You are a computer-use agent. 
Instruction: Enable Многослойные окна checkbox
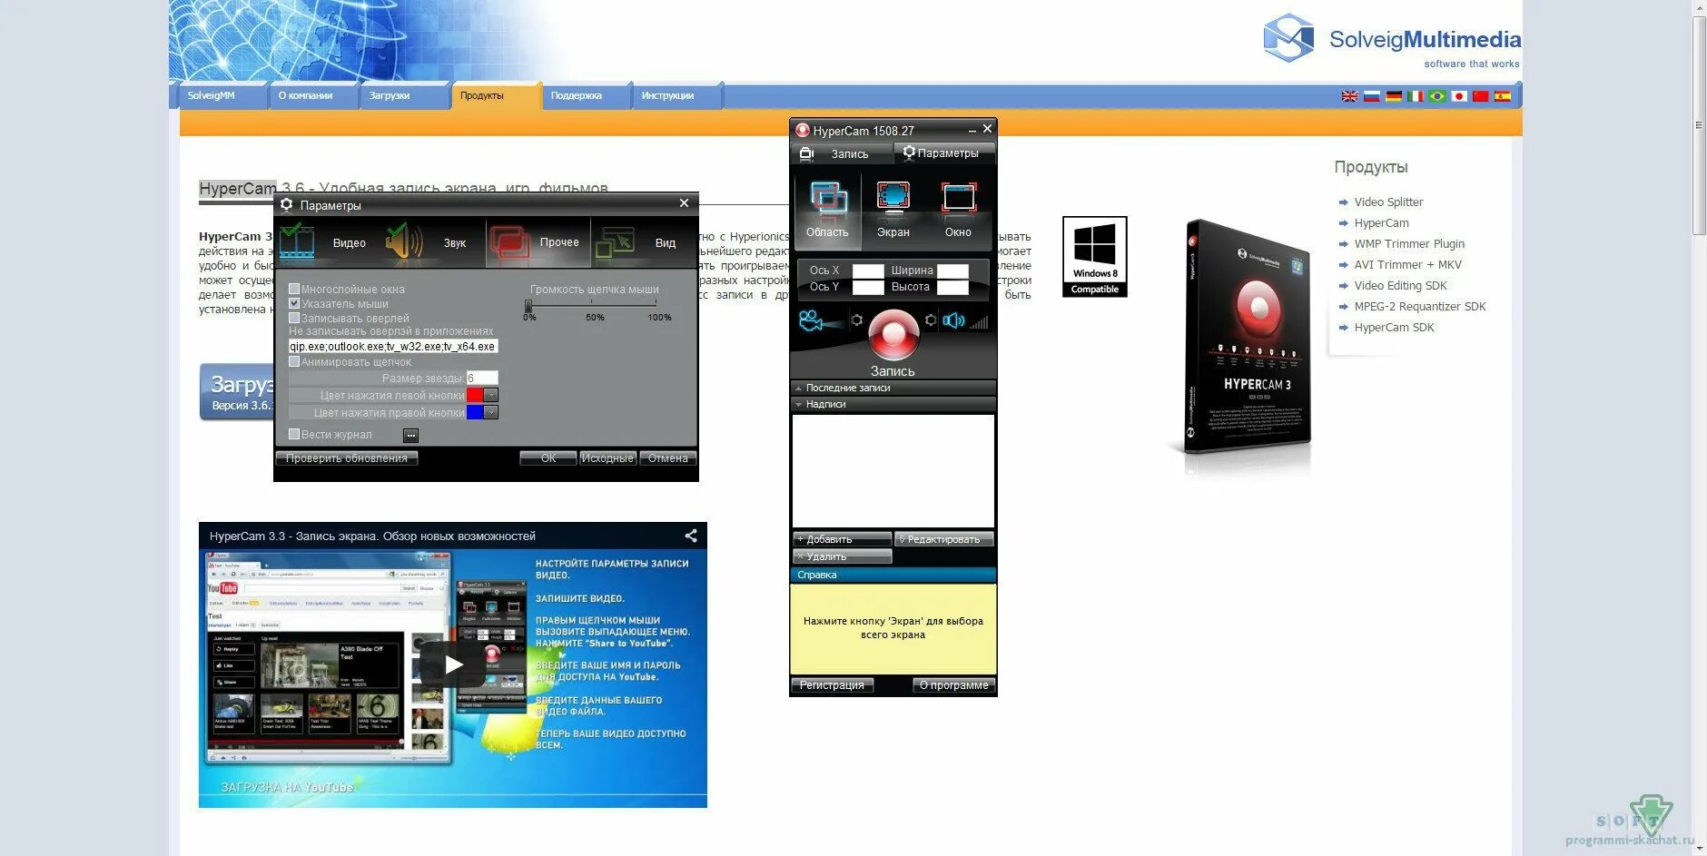tap(294, 289)
